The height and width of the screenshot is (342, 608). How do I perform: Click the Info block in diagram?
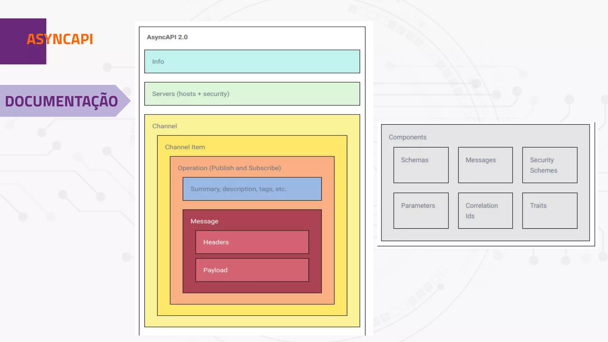tap(252, 61)
